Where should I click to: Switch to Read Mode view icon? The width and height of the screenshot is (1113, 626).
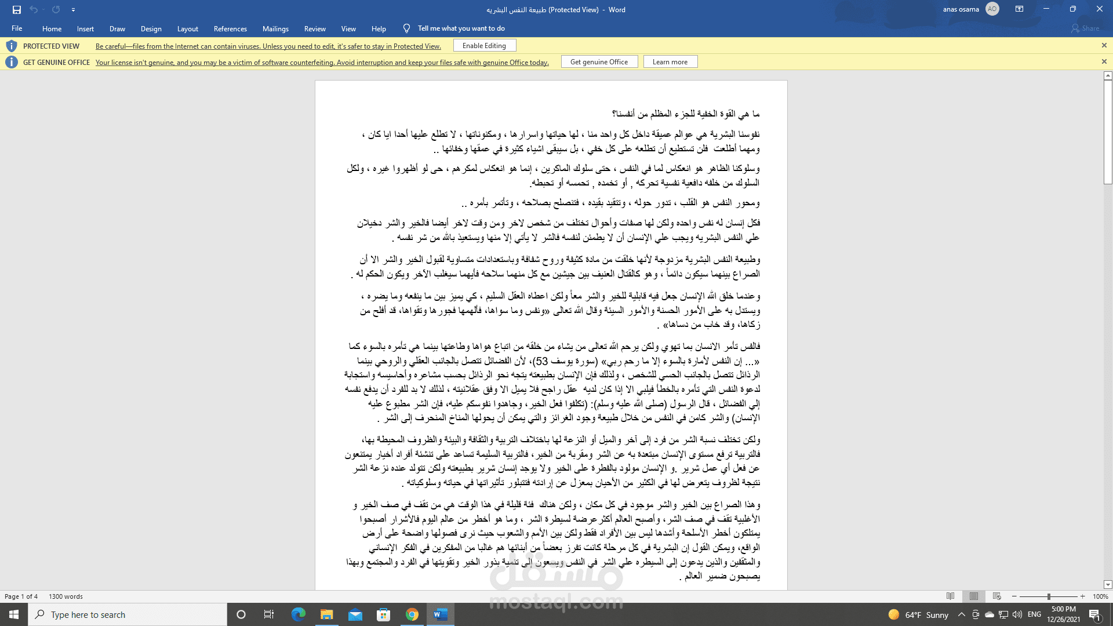click(x=950, y=596)
